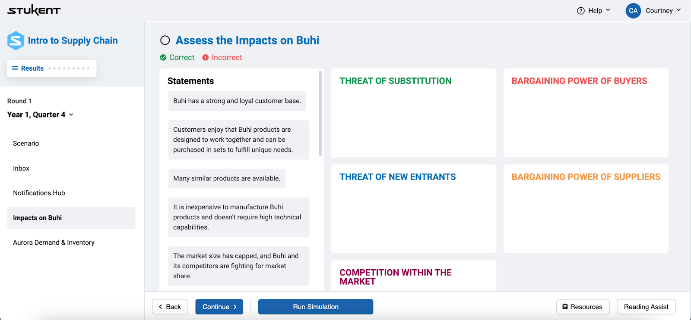Image resolution: width=691 pixels, height=320 pixels.
Task: Click the Reading Assist button
Action: tap(646, 307)
